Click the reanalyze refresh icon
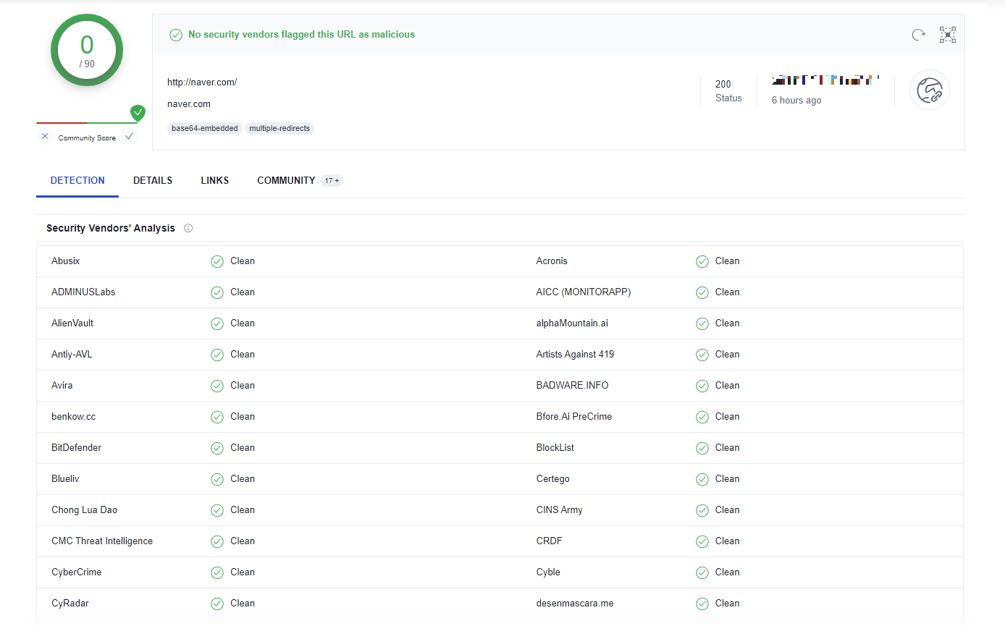1005x626 pixels. click(x=918, y=35)
